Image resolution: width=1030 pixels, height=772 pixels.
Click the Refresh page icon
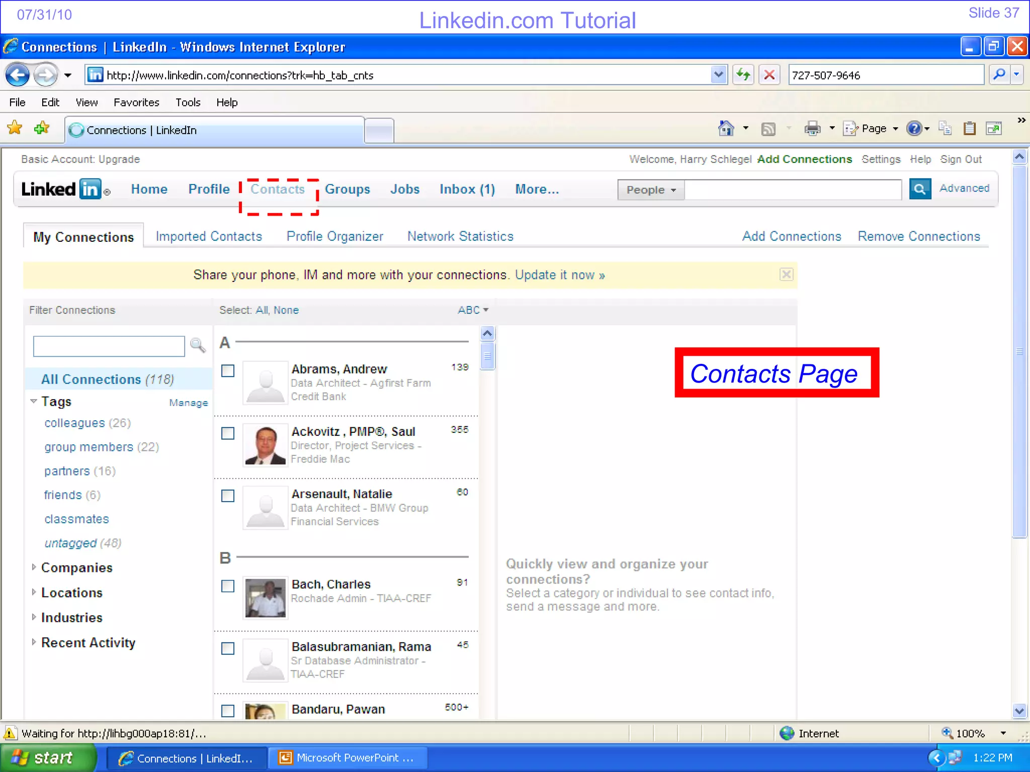(x=743, y=75)
